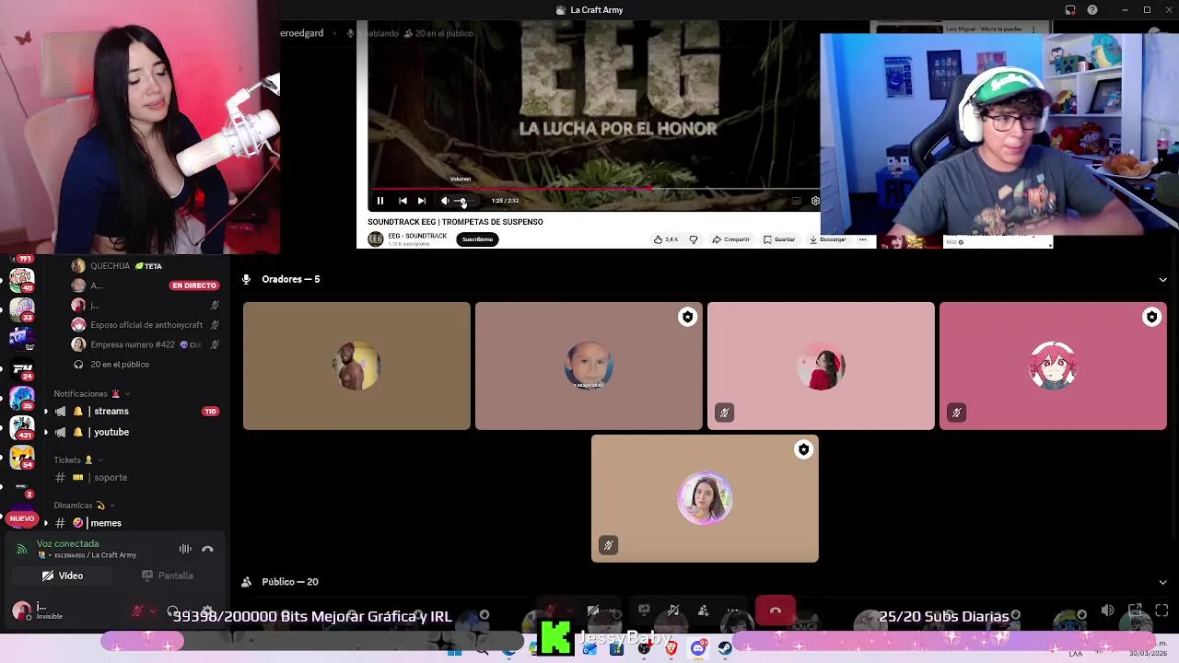Click the Descargar download button
Screen dimensions: 1179x663
(x=828, y=239)
